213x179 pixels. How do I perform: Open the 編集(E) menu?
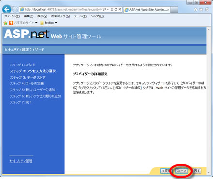click(x=29, y=16)
